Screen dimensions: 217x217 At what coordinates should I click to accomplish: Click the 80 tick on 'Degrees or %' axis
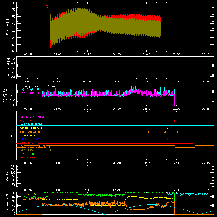[x=14, y=197]
